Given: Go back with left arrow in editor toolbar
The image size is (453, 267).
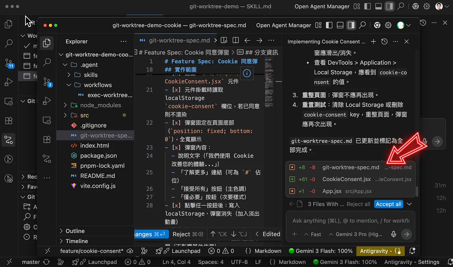Looking at the screenshot, I should pos(247,40).
